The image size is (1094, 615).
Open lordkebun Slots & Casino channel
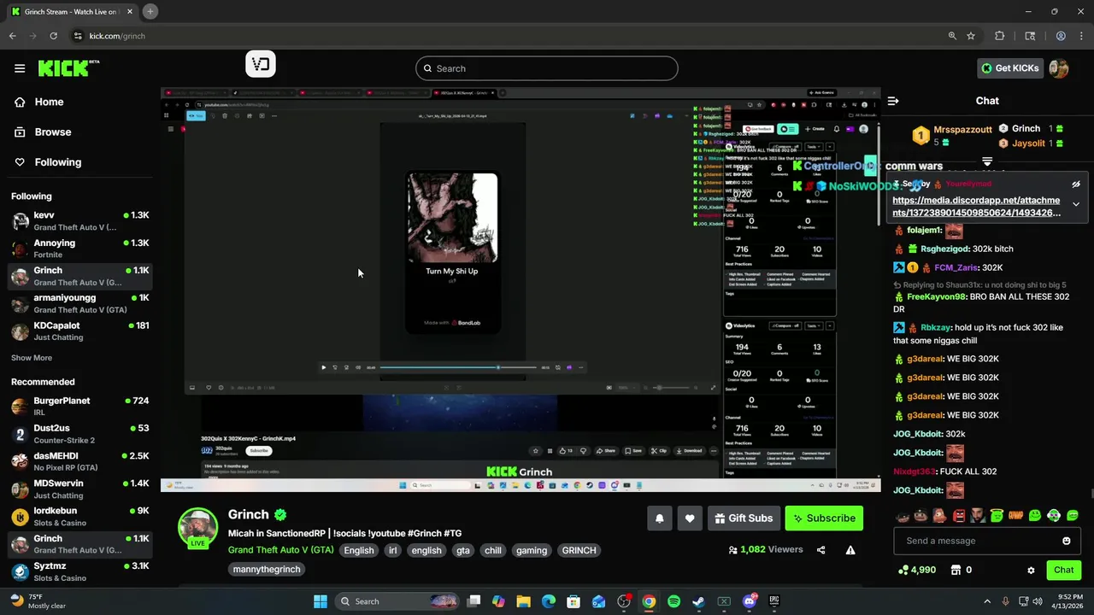pos(79,517)
